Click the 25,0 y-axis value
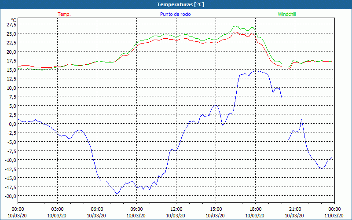This screenshot has height=220, width=352. point(11,34)
